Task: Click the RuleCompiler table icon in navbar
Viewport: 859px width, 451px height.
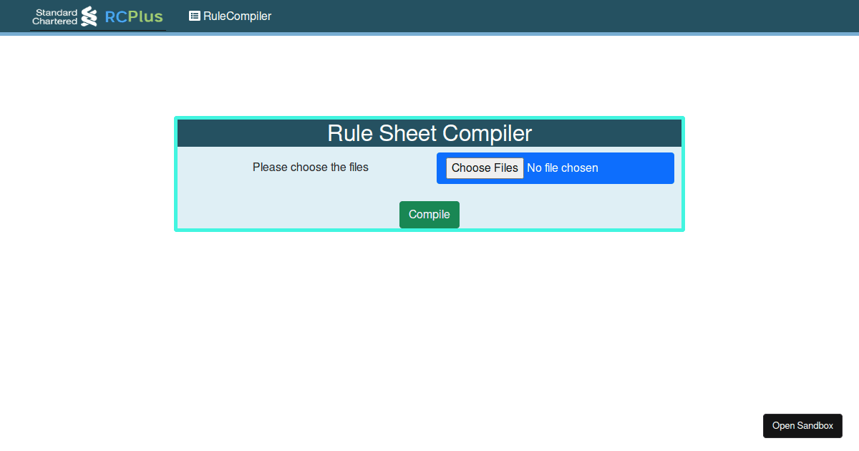Action: pos(194,16)
